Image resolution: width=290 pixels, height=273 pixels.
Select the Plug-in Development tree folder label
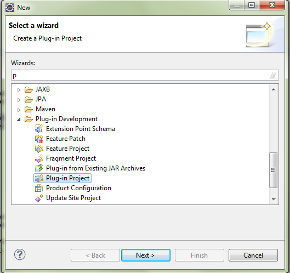[66, 119]
